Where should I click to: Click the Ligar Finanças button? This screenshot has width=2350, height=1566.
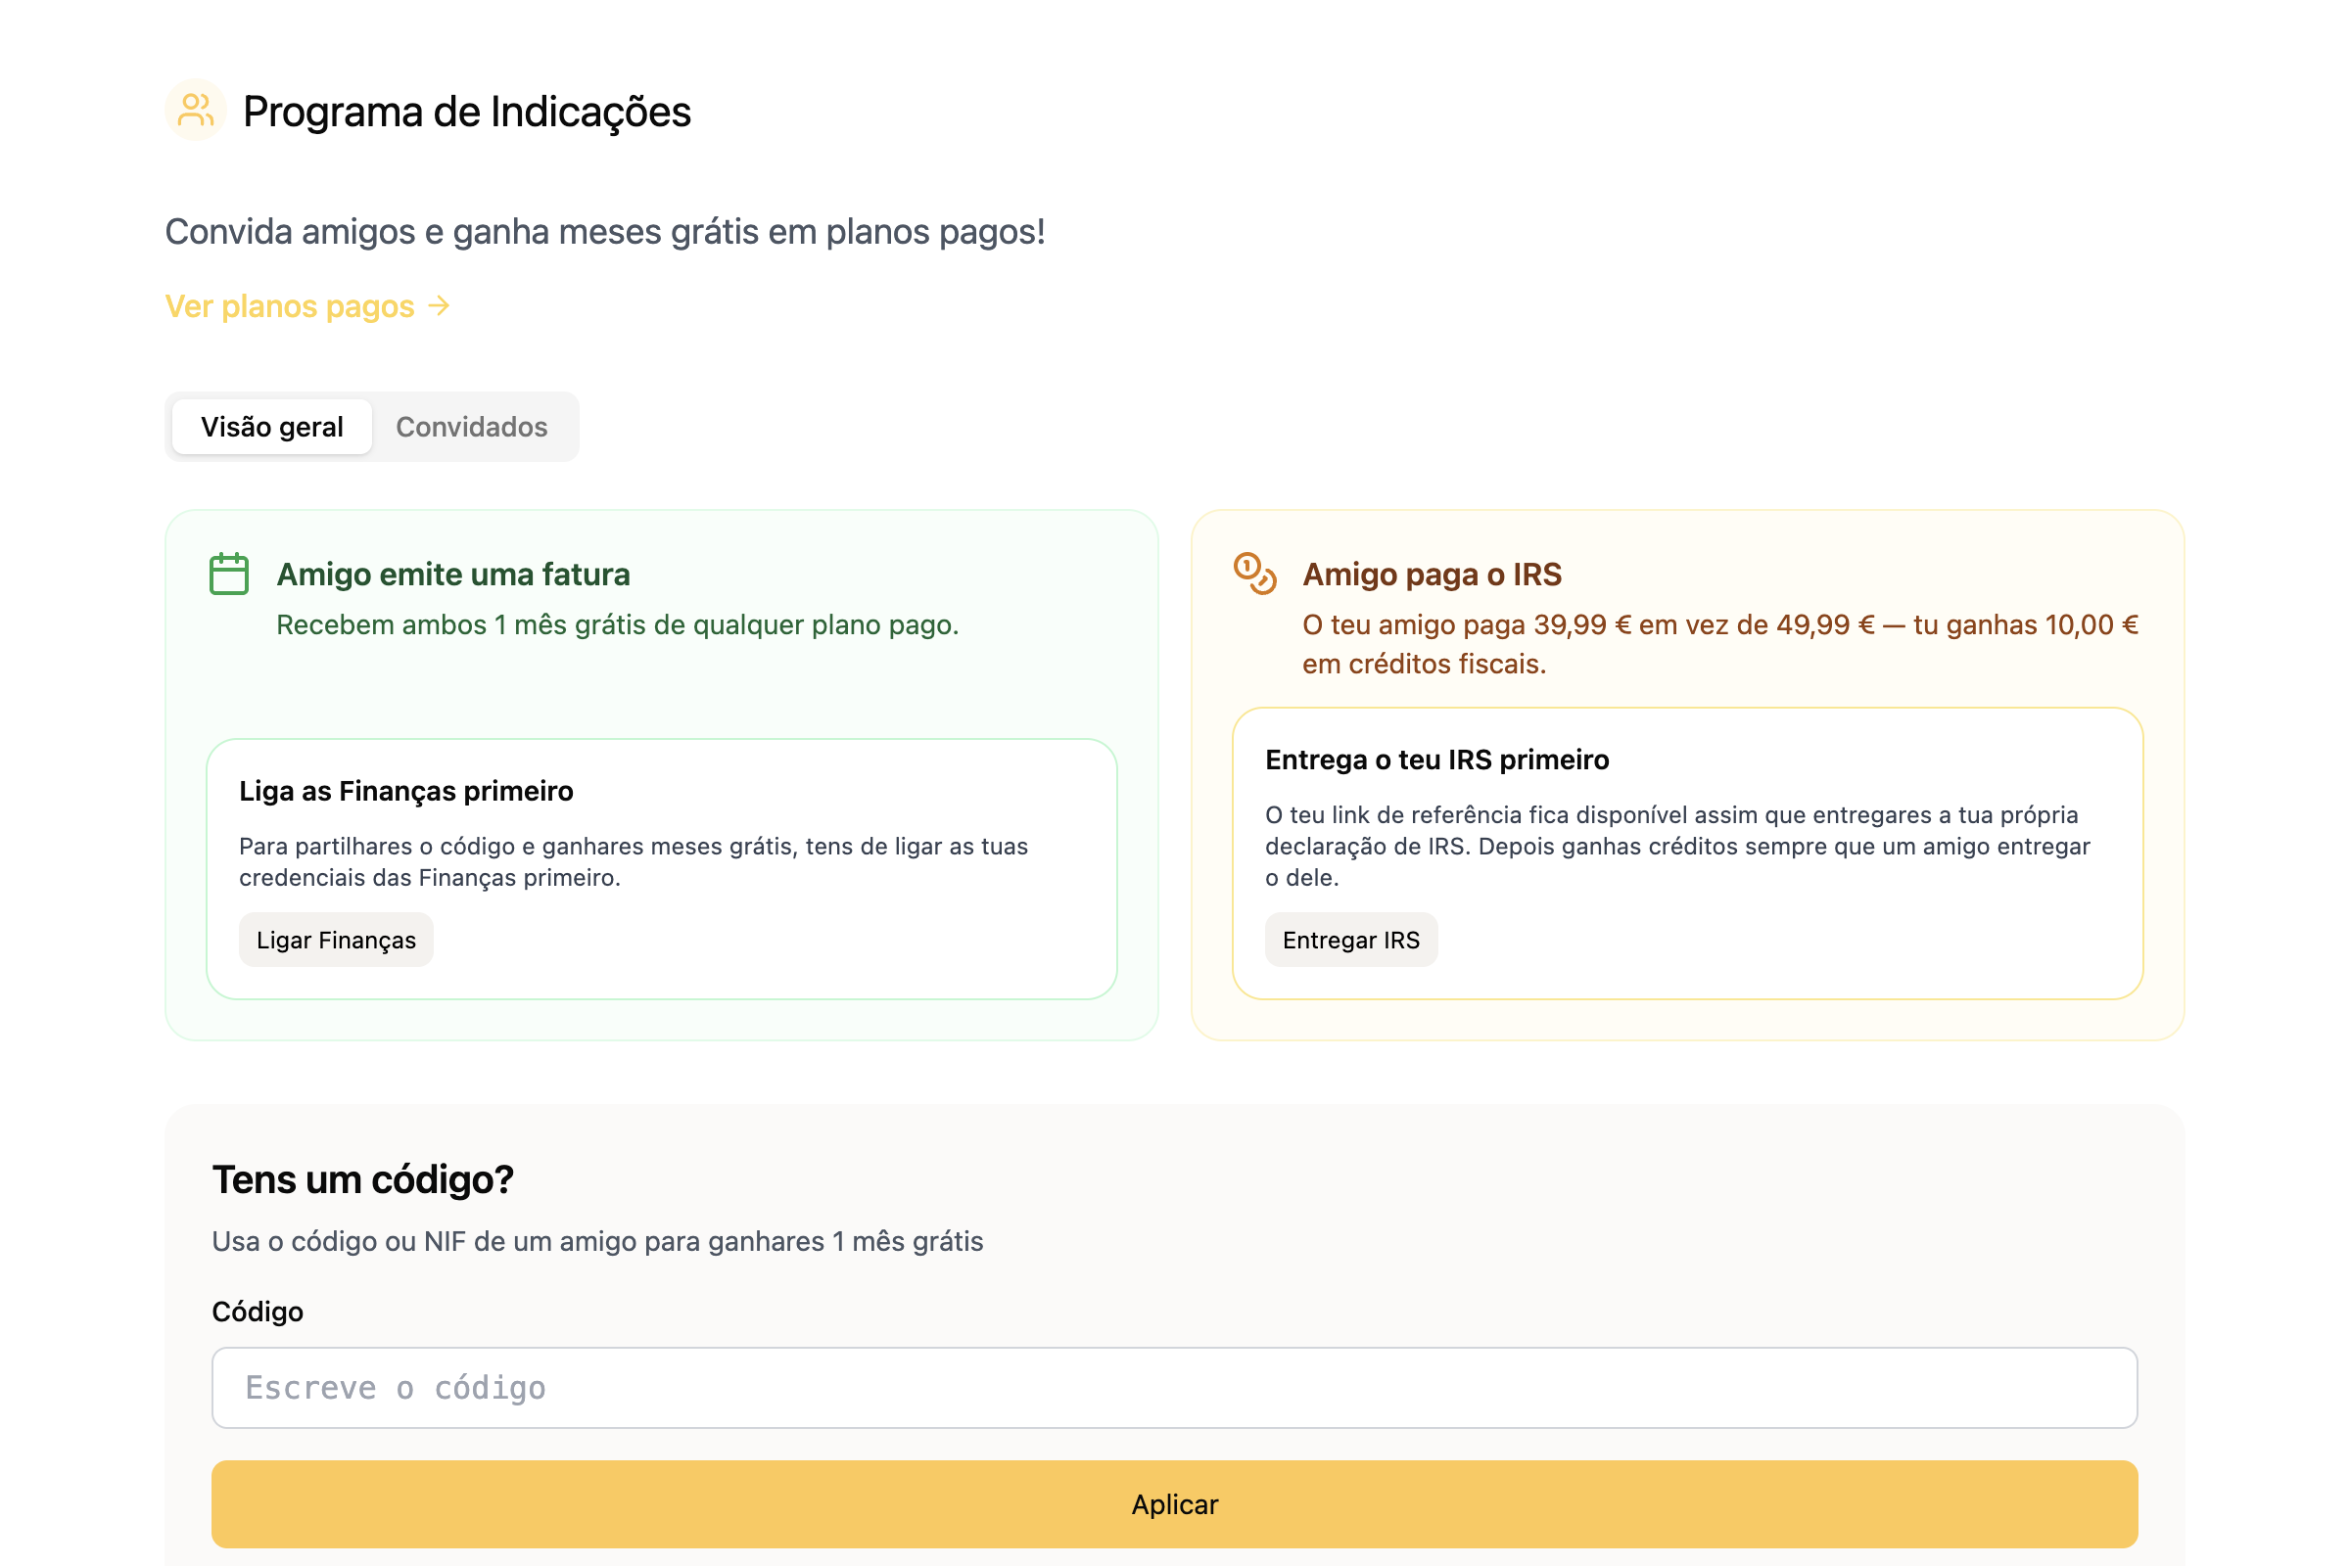pyautogui.click(x=336, y=940)
